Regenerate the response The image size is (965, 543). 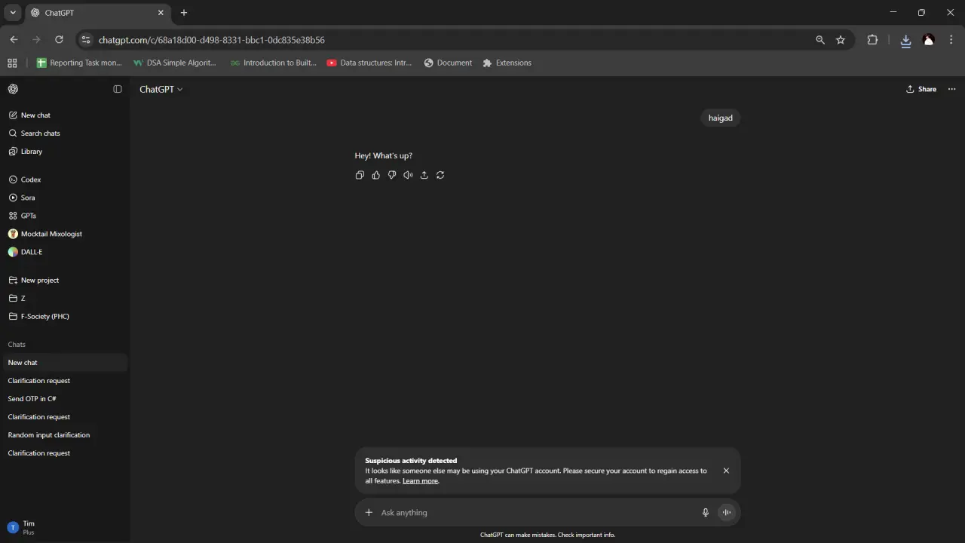tap(440, 175)
